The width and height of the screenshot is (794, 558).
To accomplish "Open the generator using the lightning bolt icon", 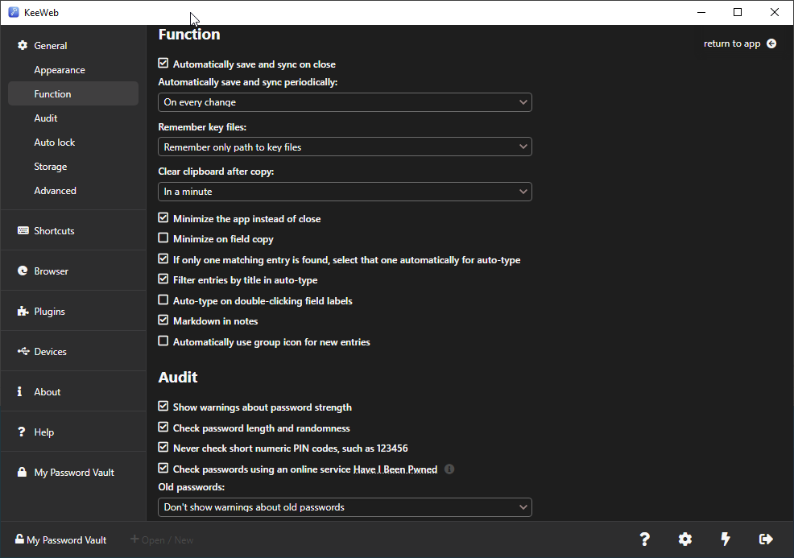I will 725,539.
